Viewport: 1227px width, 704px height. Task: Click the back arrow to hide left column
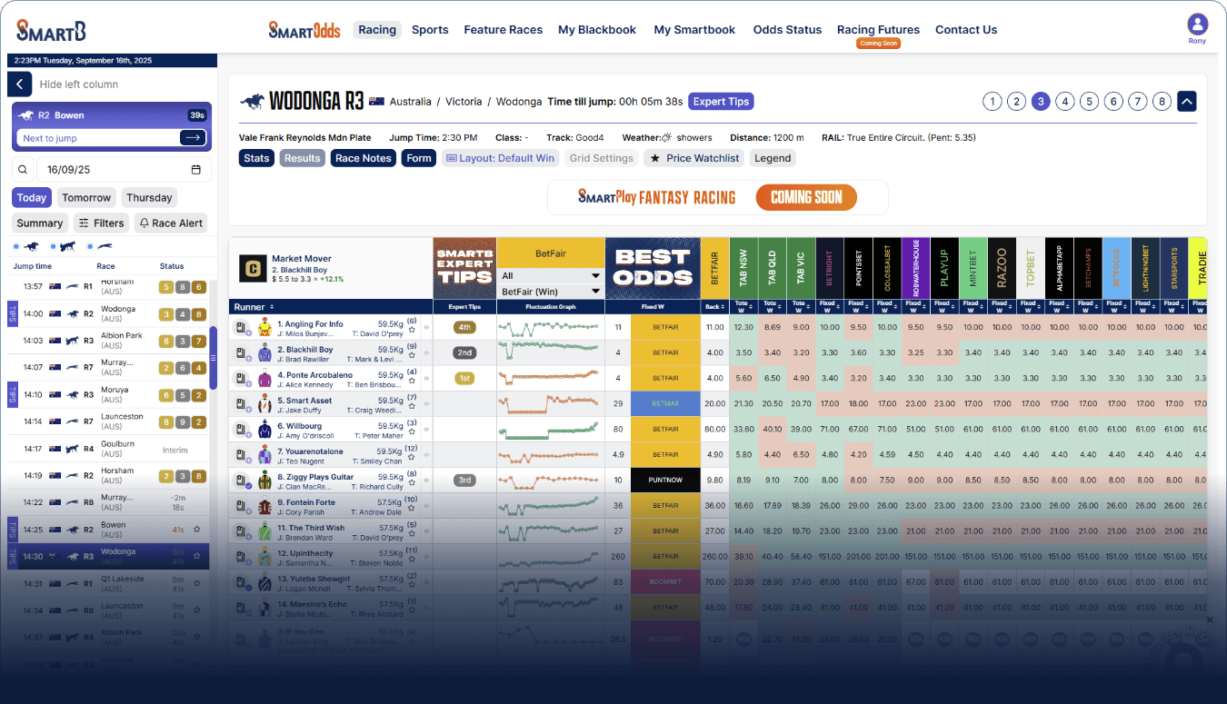[20, 84]
